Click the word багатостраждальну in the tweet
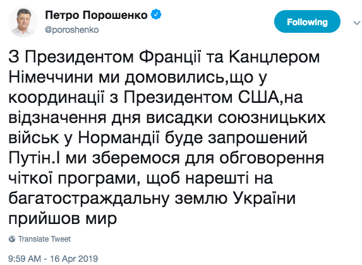This screenshot has width=362, height=265. 89,199
